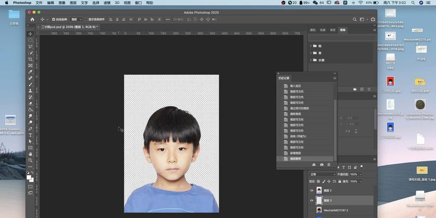Screen dimensions: 436x218
Task: Toggle lock all padlock icon
Action: tap(340, 181)
